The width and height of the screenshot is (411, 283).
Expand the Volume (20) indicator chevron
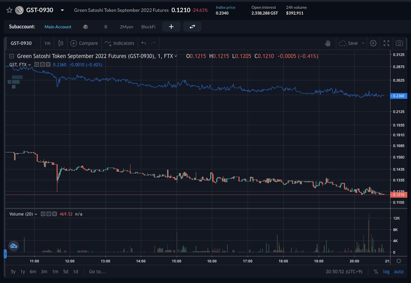(x=36, y=214)
